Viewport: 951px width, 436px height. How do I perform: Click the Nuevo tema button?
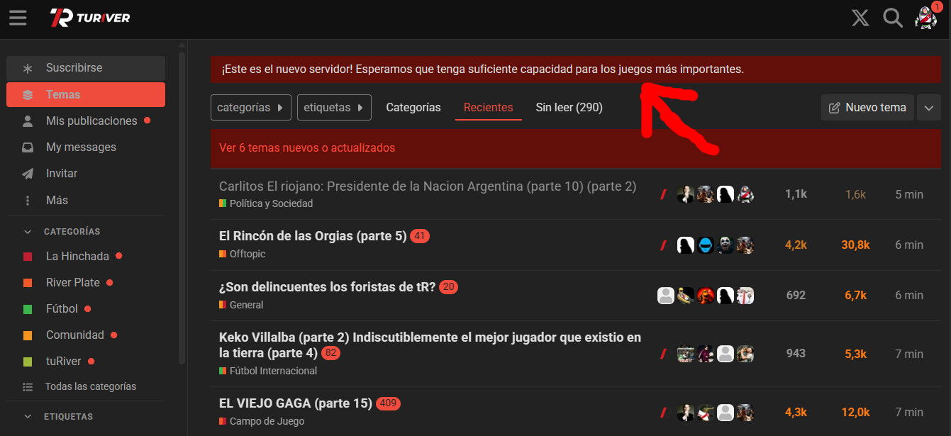pos(867,108)
